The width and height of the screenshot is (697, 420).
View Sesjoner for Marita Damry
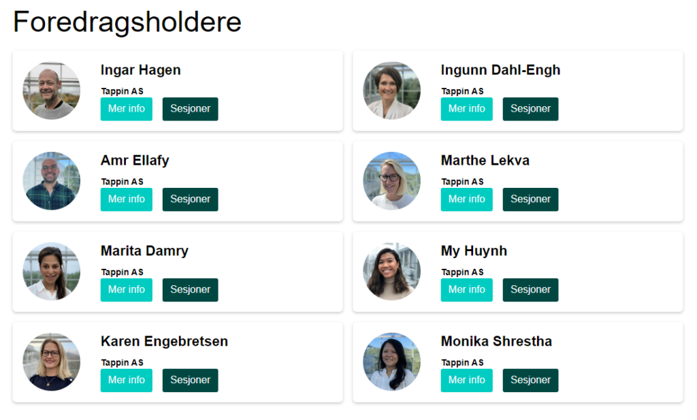click(191, 290)
